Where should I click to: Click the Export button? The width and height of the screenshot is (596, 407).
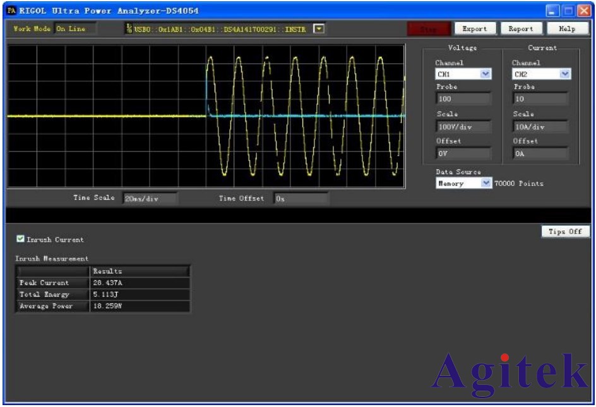coord(474,28)
